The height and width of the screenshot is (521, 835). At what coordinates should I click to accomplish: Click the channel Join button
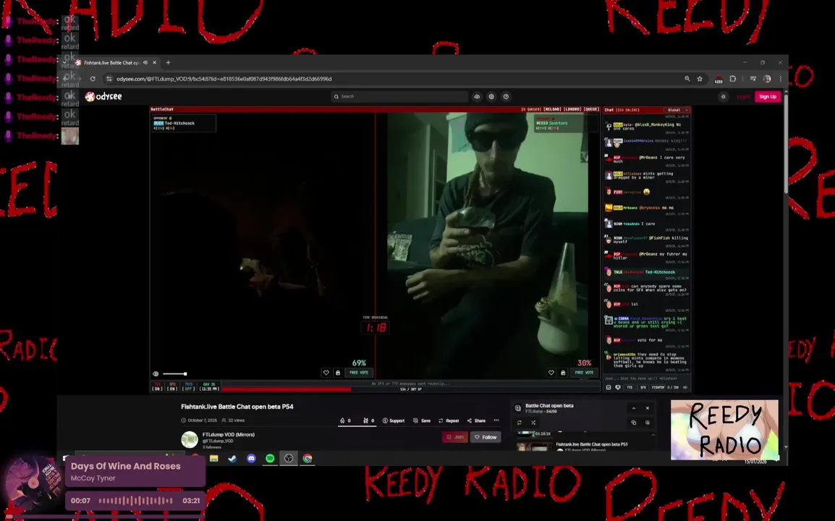(x=455, y=437)
